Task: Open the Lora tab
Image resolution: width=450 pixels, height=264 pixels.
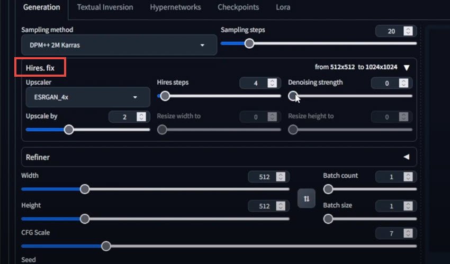Action: (x=283, y=7)
